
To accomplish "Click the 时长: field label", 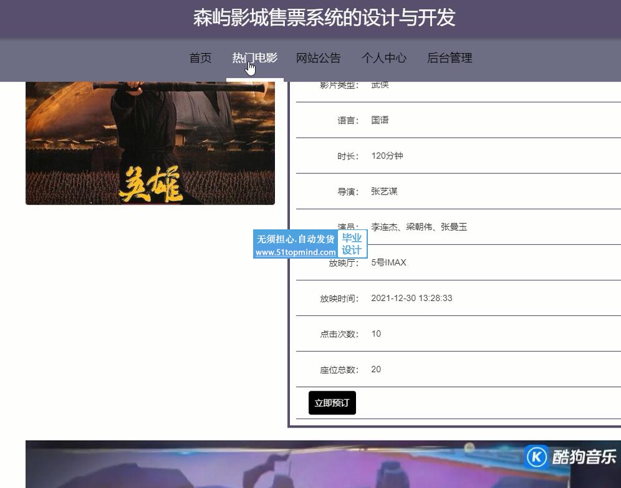I will tap(348, 156).
